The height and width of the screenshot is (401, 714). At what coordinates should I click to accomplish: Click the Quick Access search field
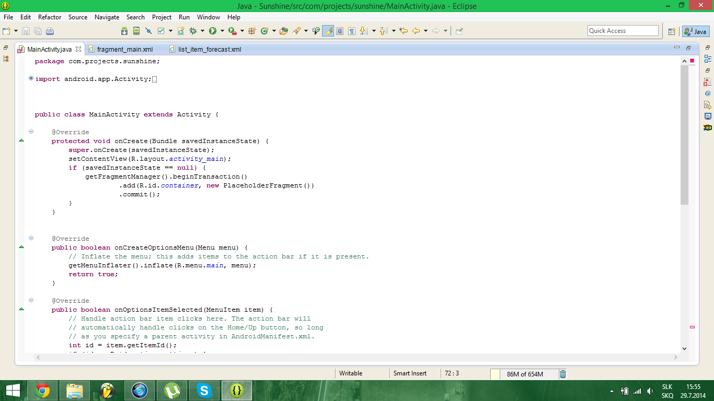(x=623, y=31)
